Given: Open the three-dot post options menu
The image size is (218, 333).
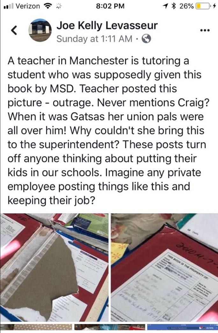Looking at the screenshot, I should (205, 30).
